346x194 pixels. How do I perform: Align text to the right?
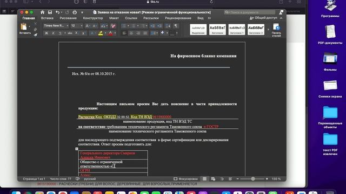point(138,33)
